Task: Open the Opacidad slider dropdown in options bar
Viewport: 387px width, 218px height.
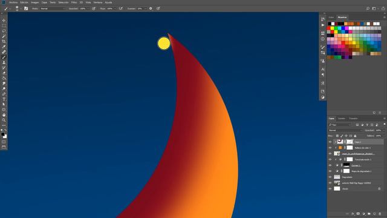Action: (88, 8)
